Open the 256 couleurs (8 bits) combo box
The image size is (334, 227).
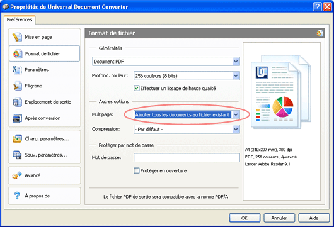point(187,76)
